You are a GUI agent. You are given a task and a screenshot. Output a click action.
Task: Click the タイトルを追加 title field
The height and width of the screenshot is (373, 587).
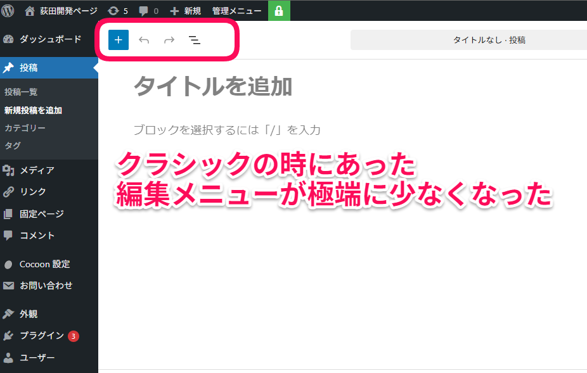213,86
